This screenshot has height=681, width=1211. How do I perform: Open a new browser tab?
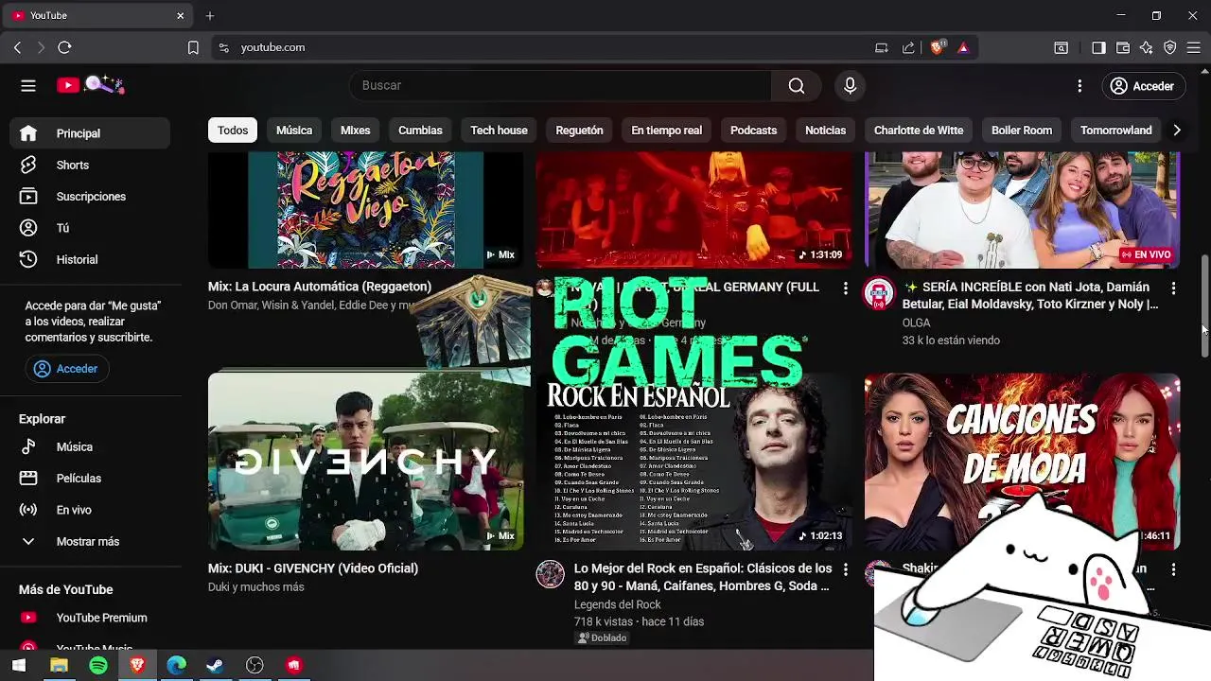coord(210,15)
